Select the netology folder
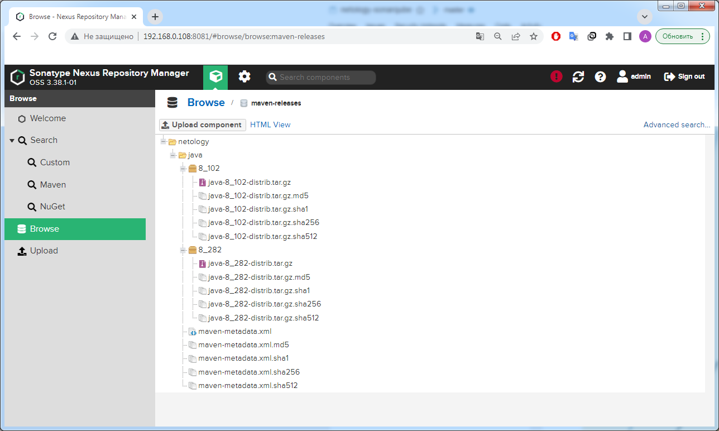 click(193, 142)
